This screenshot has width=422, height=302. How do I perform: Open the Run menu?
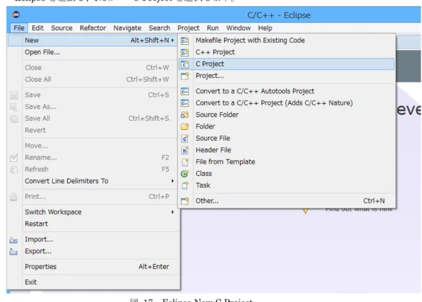pos(213,28)
